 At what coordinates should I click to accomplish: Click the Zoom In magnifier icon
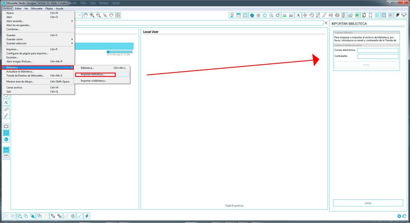pos(92,15)
